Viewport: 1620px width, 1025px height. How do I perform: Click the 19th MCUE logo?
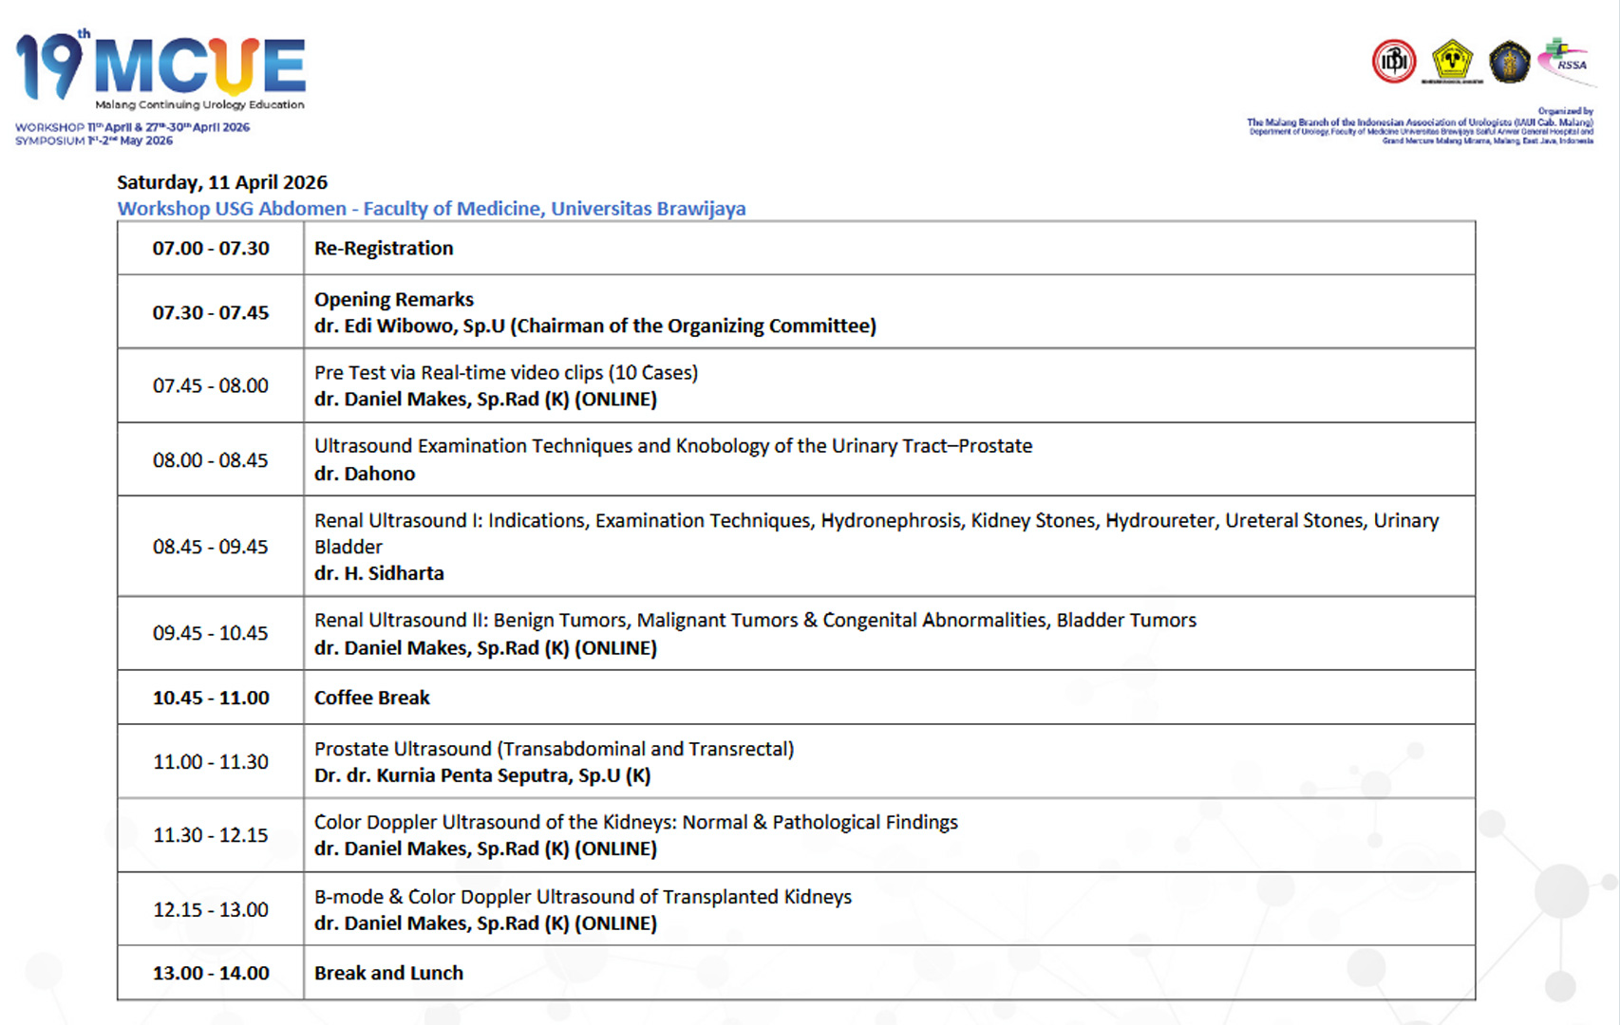click(160, 69)
